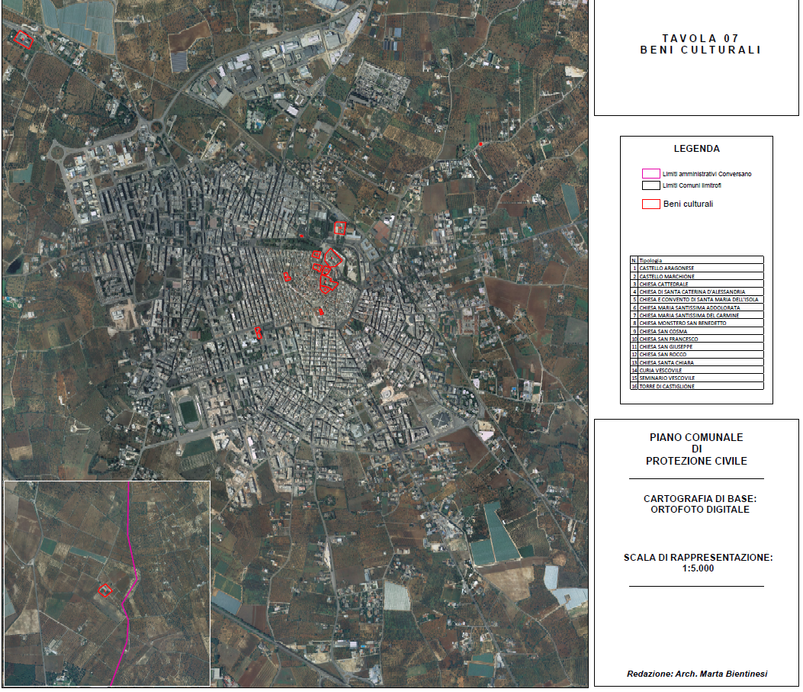Click the TAVOLA 07 BENI CULTURALI title
Screen dimensions: 803x692
pos(700,44)
